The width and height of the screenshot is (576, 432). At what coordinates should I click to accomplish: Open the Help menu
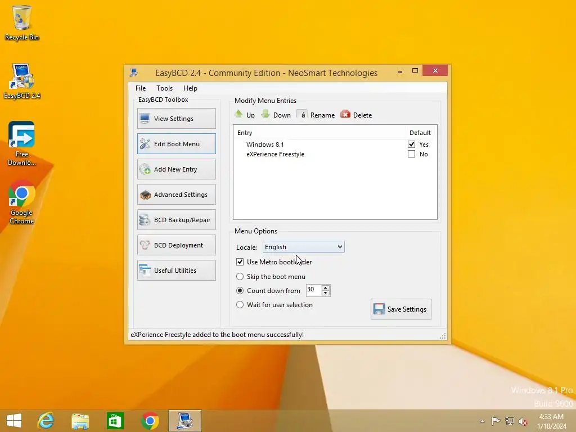click(190, 88)
